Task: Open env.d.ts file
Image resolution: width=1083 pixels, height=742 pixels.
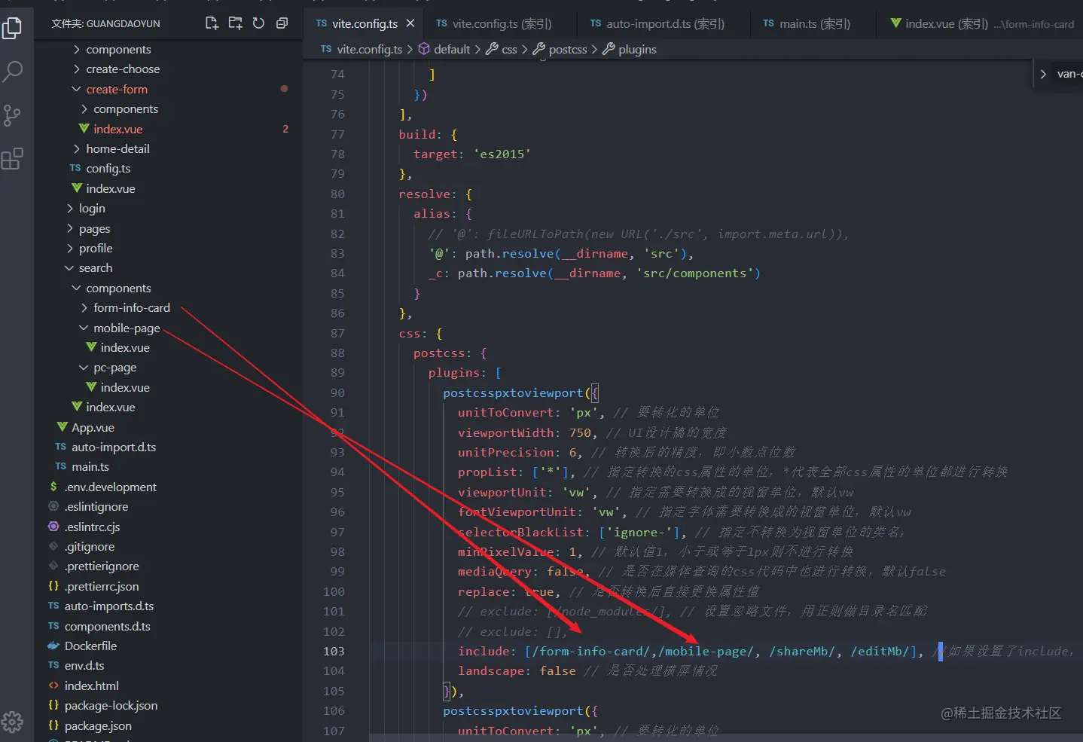Action: 84,666
